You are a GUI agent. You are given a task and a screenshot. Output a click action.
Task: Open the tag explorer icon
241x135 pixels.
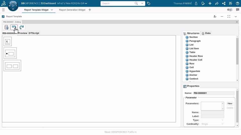[149, 3]
